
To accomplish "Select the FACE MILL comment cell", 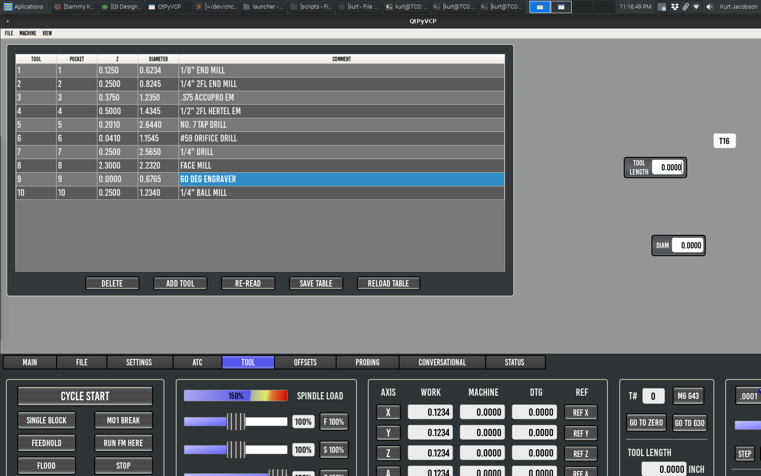I will pyautogui.click(x=342, y=165).
